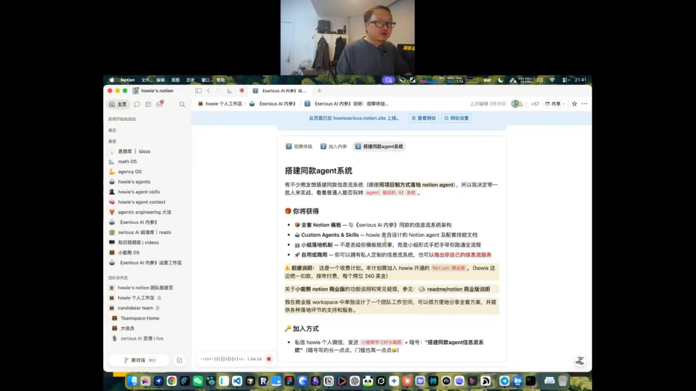This screenshot has width=696, height=391.
Task: Open the 历史 menu
Action: pyautogui.click(x=190, y=80)
